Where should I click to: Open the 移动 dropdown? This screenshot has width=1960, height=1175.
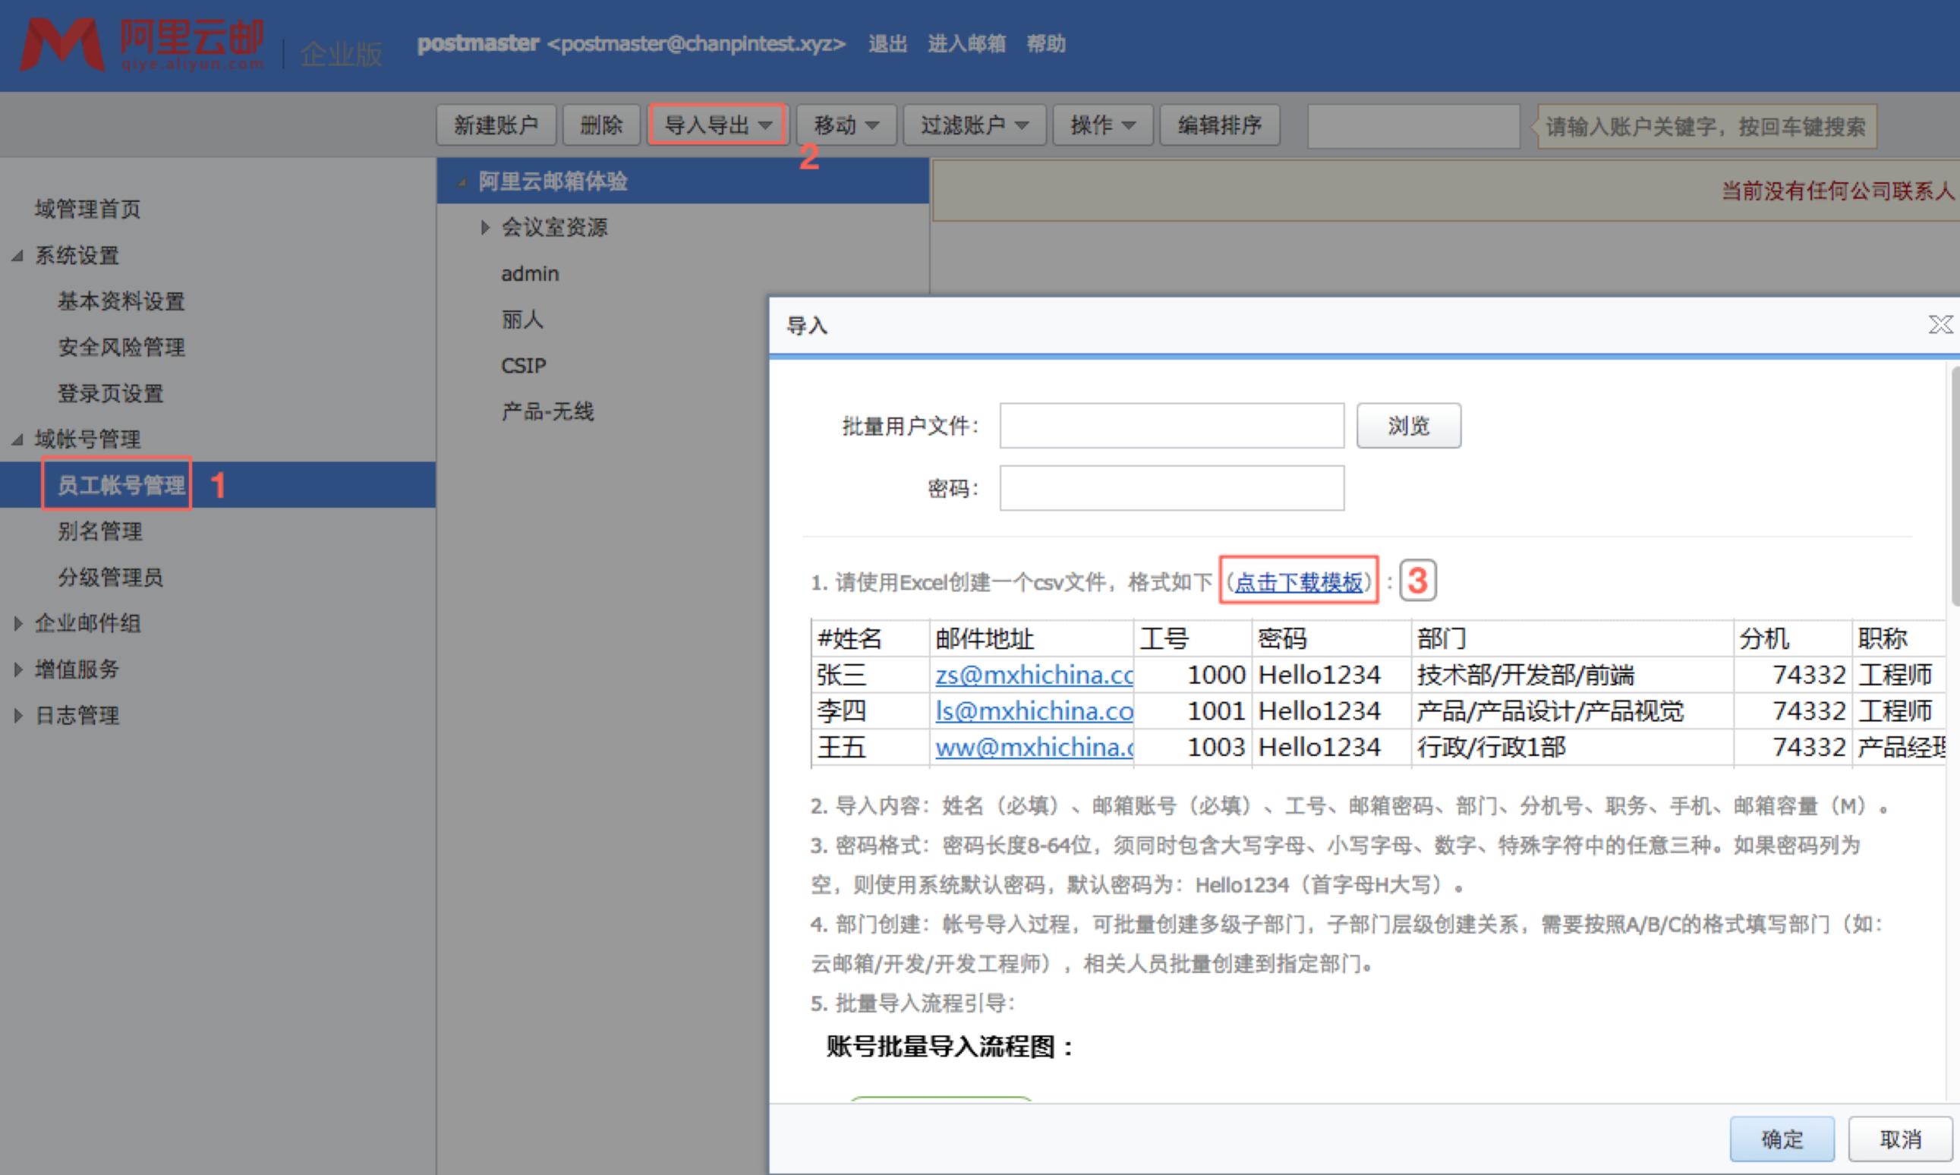pyautogui.click(x=845, y=124)
